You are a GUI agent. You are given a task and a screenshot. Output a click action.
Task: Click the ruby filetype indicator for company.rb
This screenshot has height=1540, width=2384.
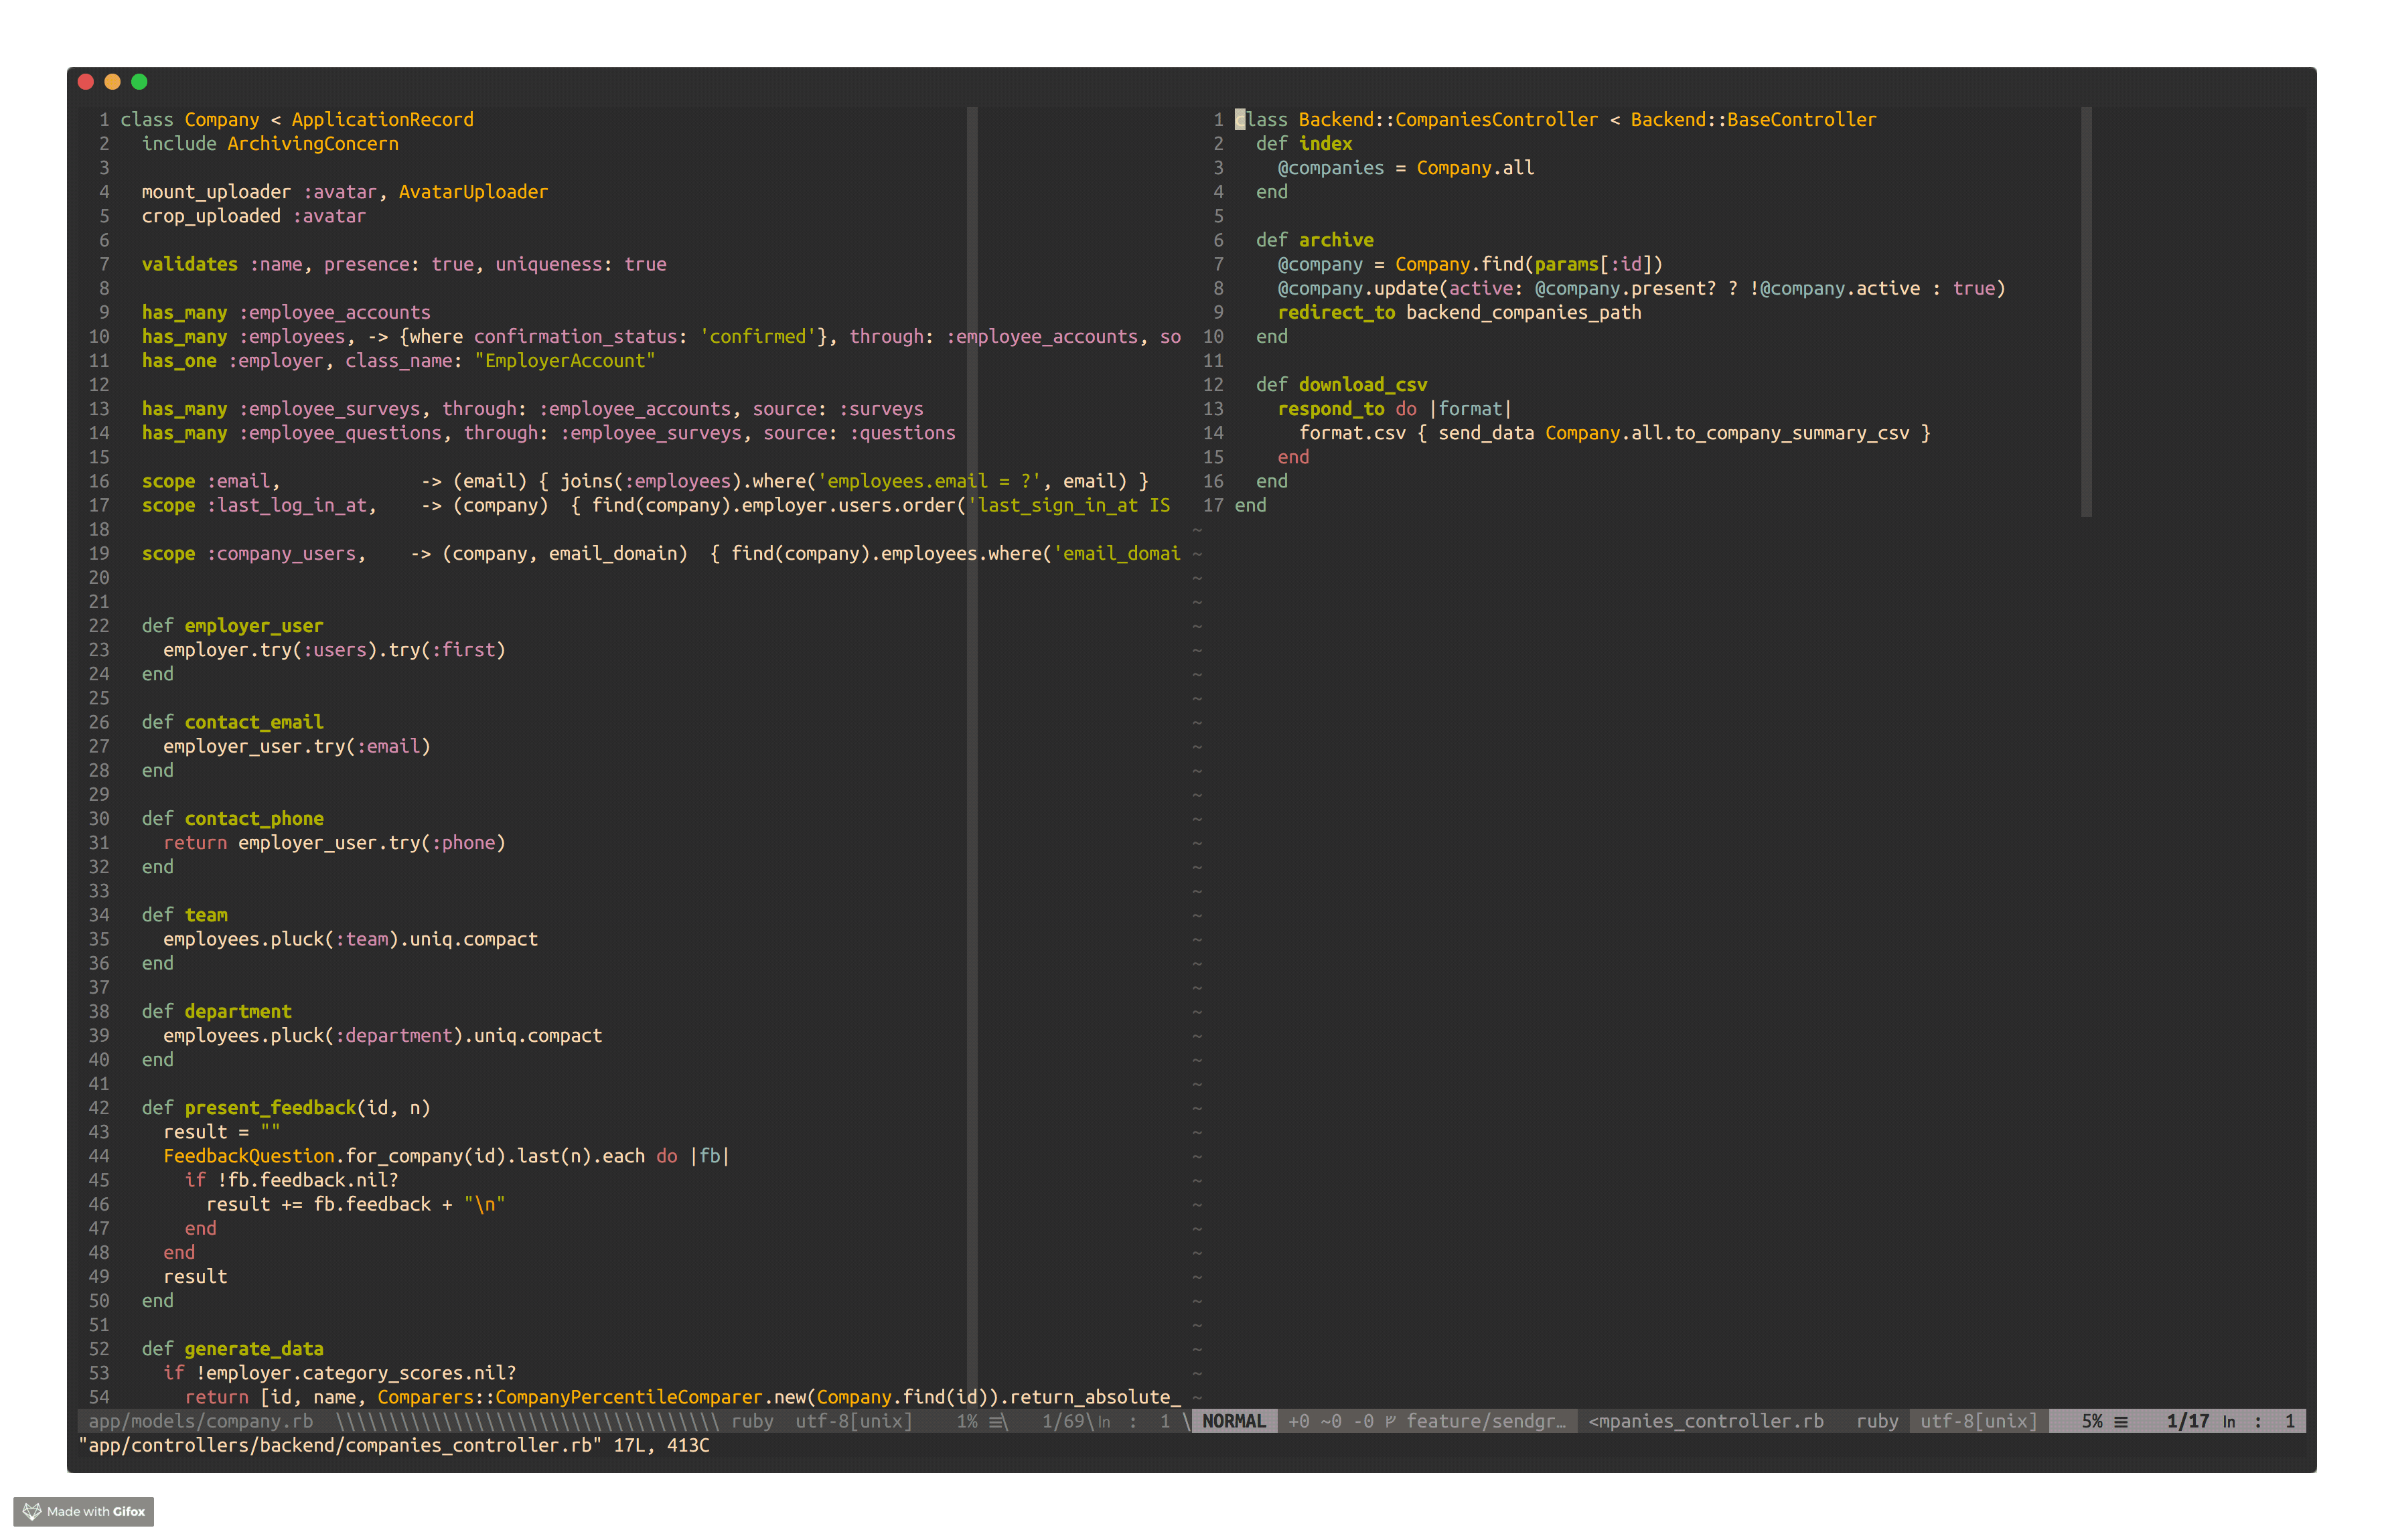coord(752,1421)
